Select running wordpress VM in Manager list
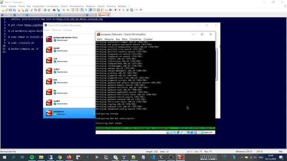The width and height of the screenshot is (287, 161). pos(69,113)
